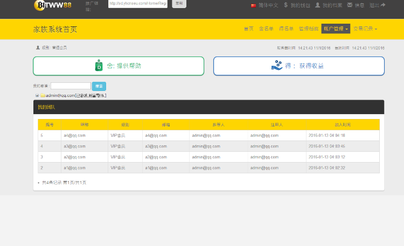
Task: Expand the admin@qq.com tree node
Action: pyautogui.click(x=37, y=96)
